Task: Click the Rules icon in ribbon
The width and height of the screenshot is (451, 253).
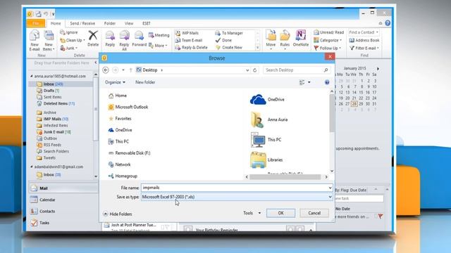Action: pos(285,36)
